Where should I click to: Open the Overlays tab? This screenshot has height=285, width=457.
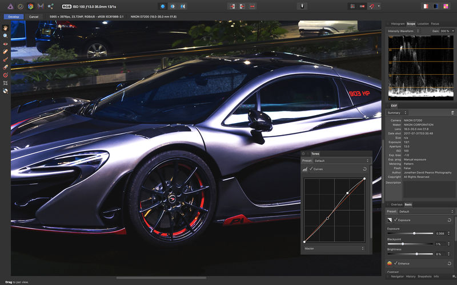[396, 204]
